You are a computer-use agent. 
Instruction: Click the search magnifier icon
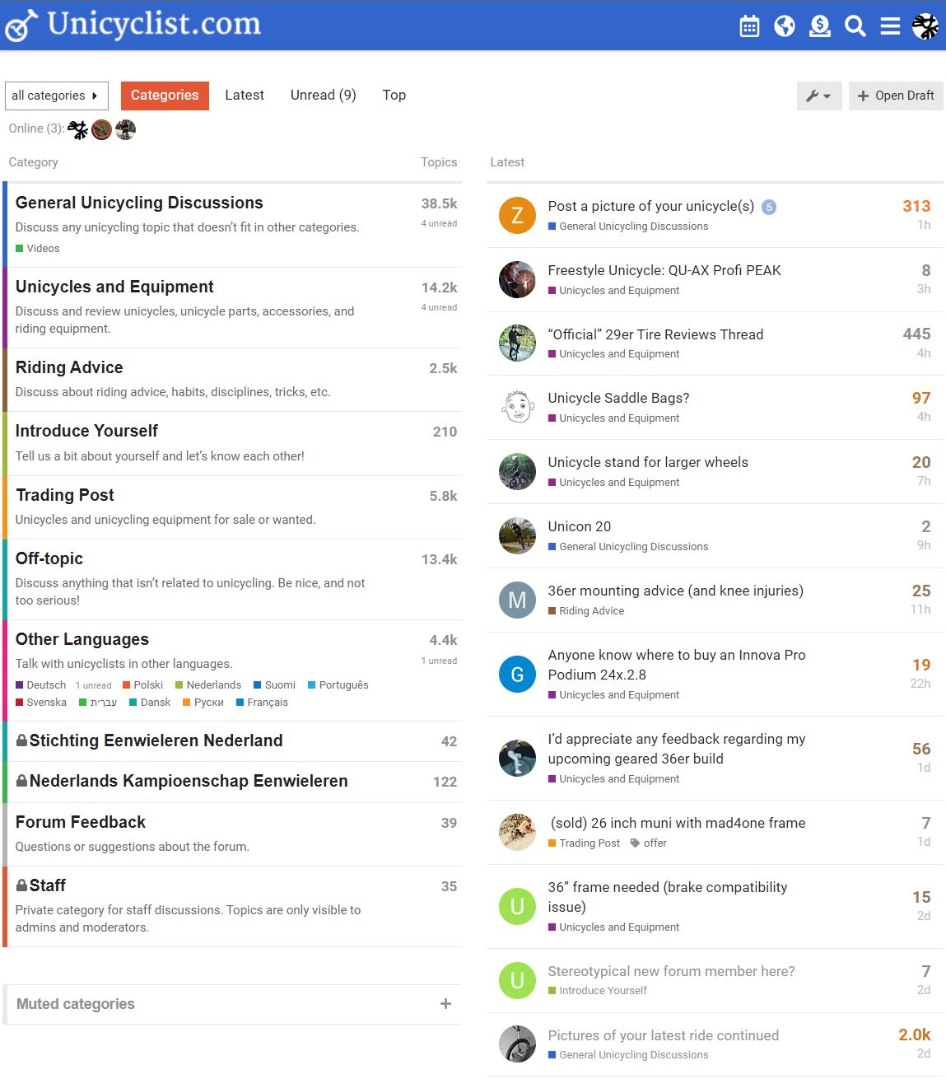click(x=855, y=26)
